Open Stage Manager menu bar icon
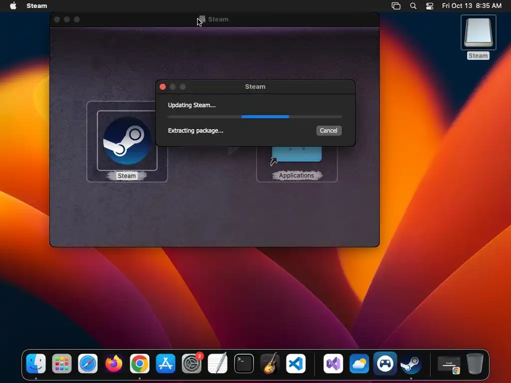The height and width of the screenshot is (383, 511). [x=396, y=6]
